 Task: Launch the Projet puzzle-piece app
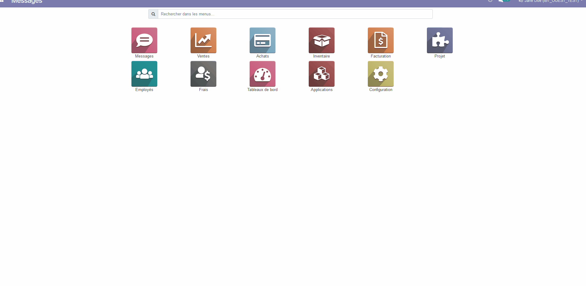pyautogui.click(x=439, y=40)
